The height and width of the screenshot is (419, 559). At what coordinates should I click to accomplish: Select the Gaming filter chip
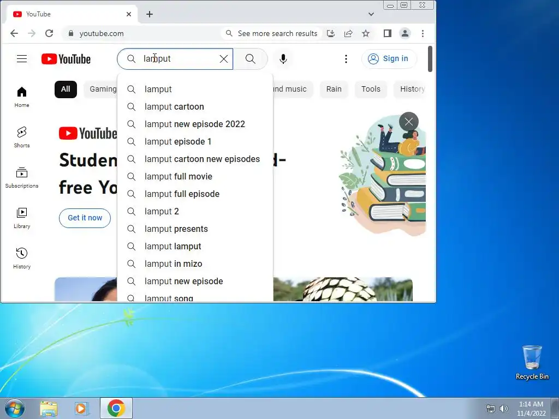(102, 89)
